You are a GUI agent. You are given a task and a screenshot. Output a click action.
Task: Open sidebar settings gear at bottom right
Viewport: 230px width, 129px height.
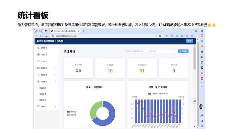[202, 126]
